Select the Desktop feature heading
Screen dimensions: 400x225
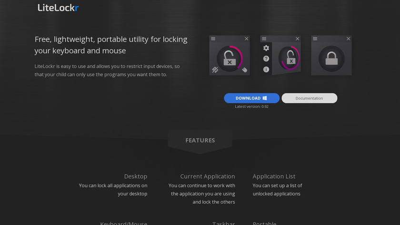(135, 176)
